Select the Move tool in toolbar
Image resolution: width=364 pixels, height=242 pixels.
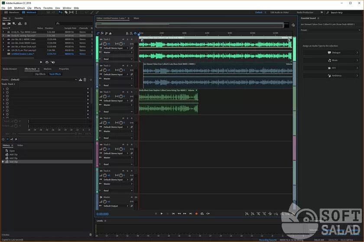[61, 12]
